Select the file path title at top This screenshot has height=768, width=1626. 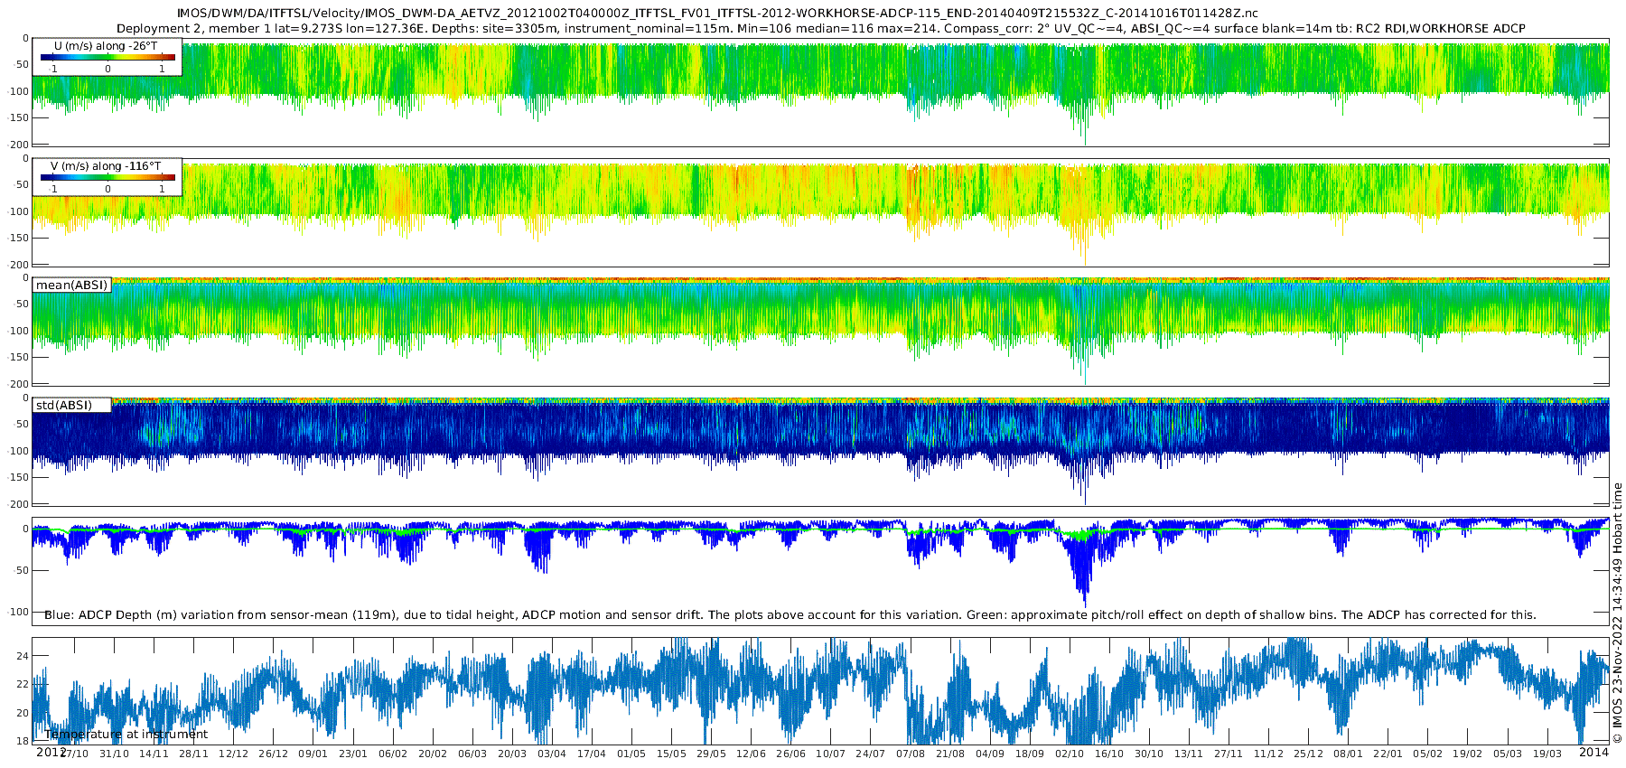[x=716, y=14]
